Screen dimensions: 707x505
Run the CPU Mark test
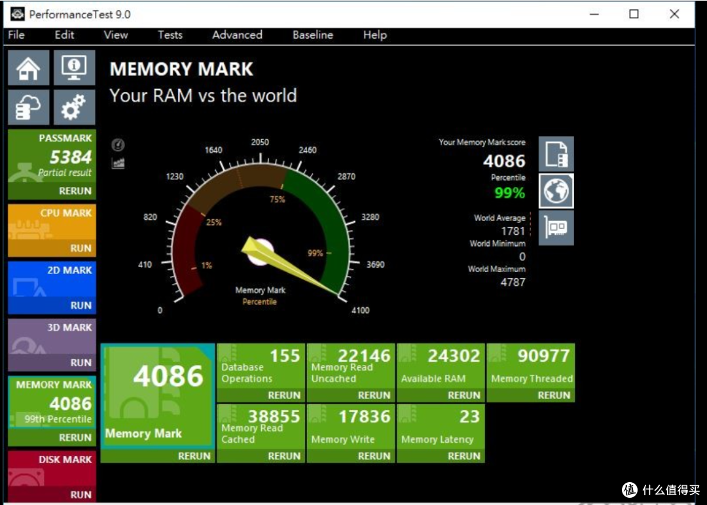[81, 248]
